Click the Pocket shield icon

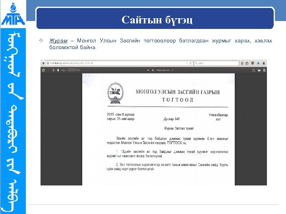pos(253,63)
